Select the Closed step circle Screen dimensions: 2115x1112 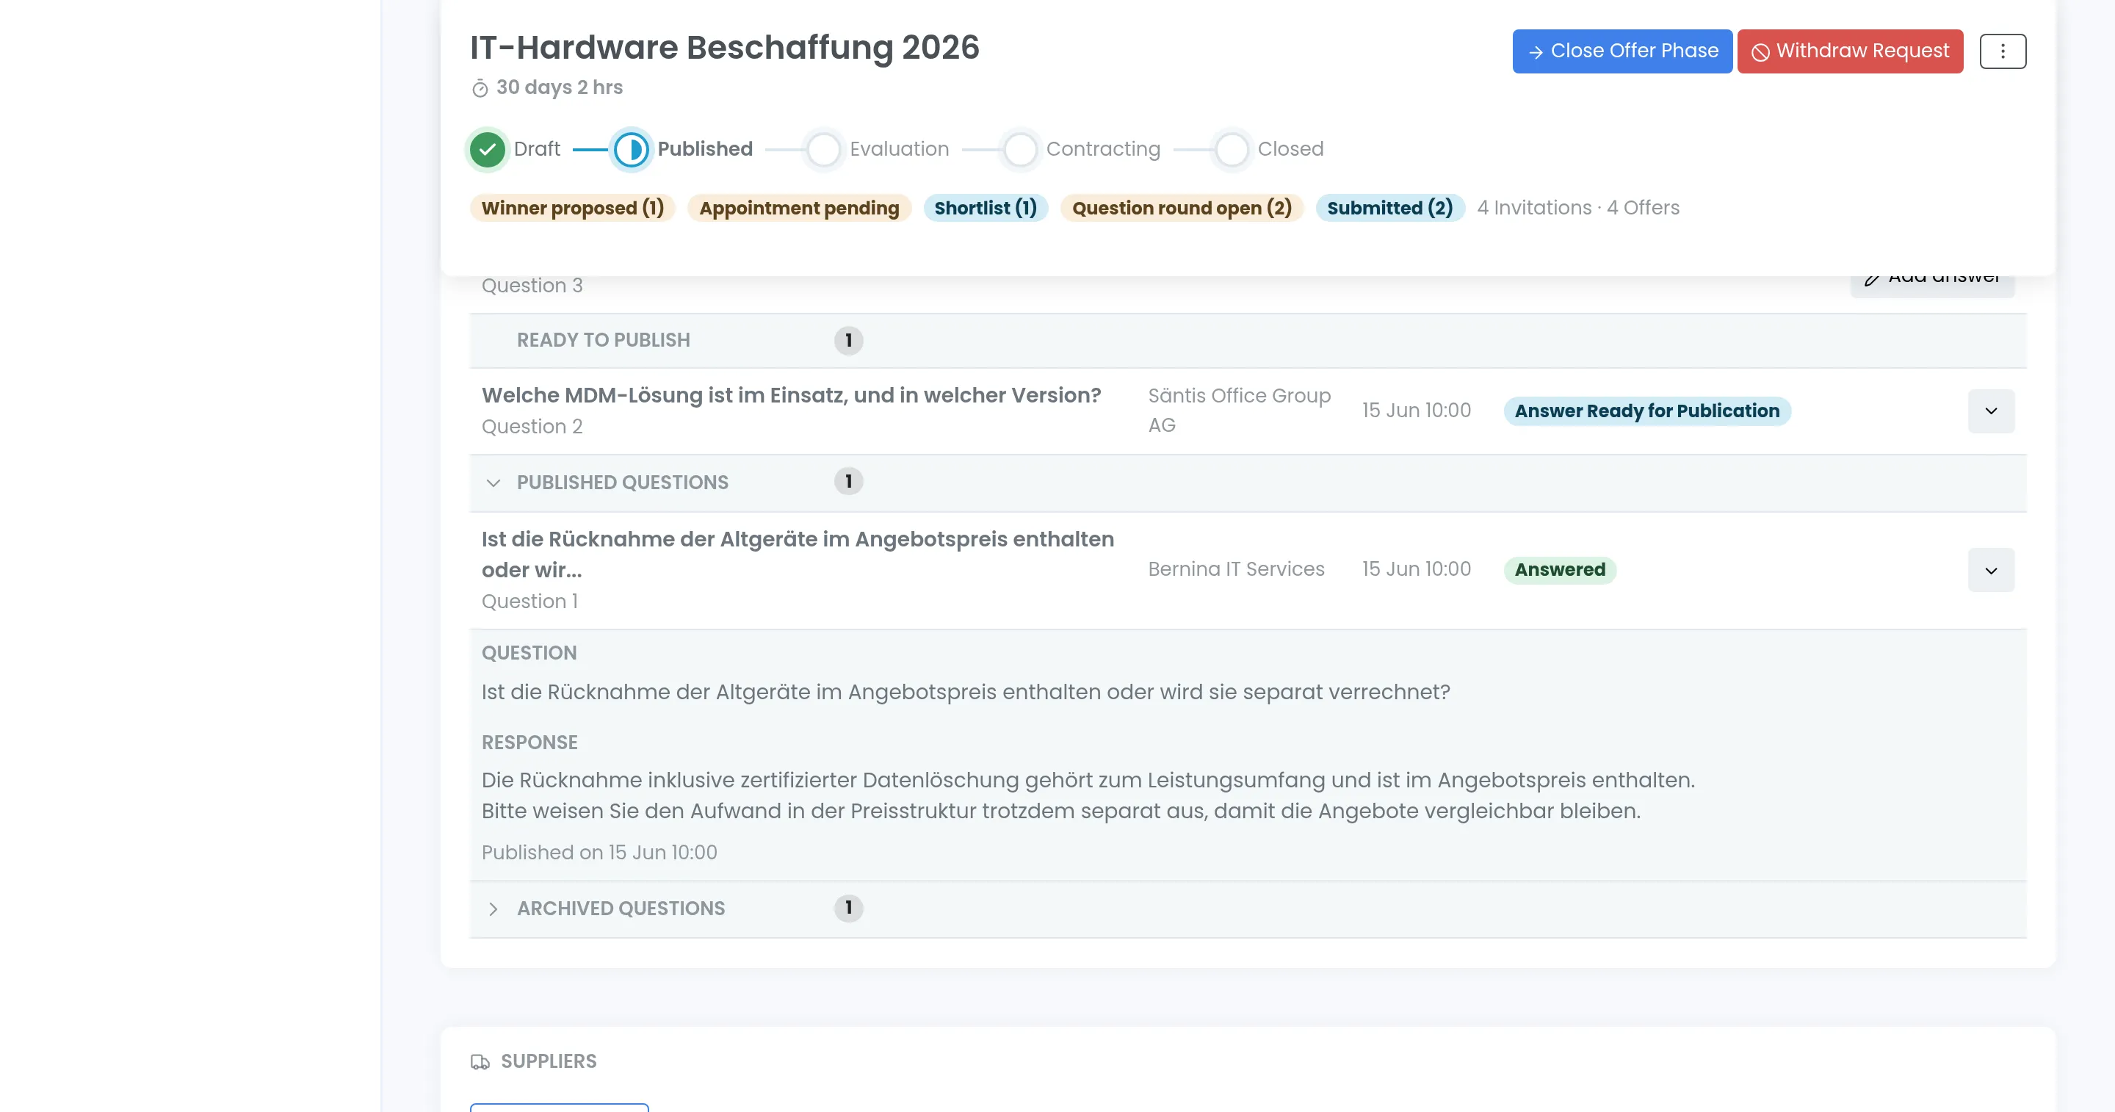tap(1232, 150)
